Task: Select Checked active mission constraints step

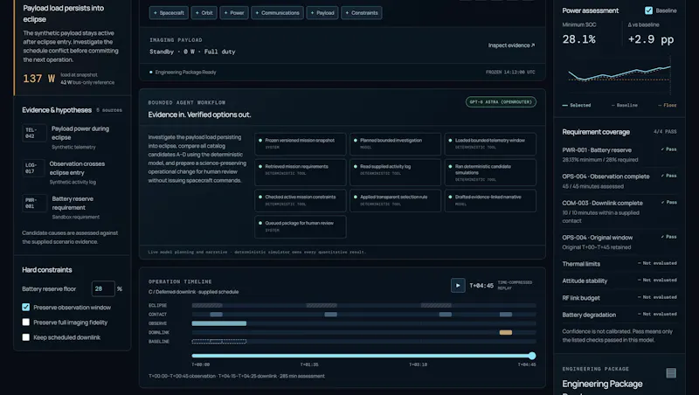Action: [x=300, y=200]
